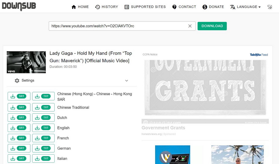Screen dimensions: 279x164
Task: Open the CCPA Notice link
Action: pos(150,55)
